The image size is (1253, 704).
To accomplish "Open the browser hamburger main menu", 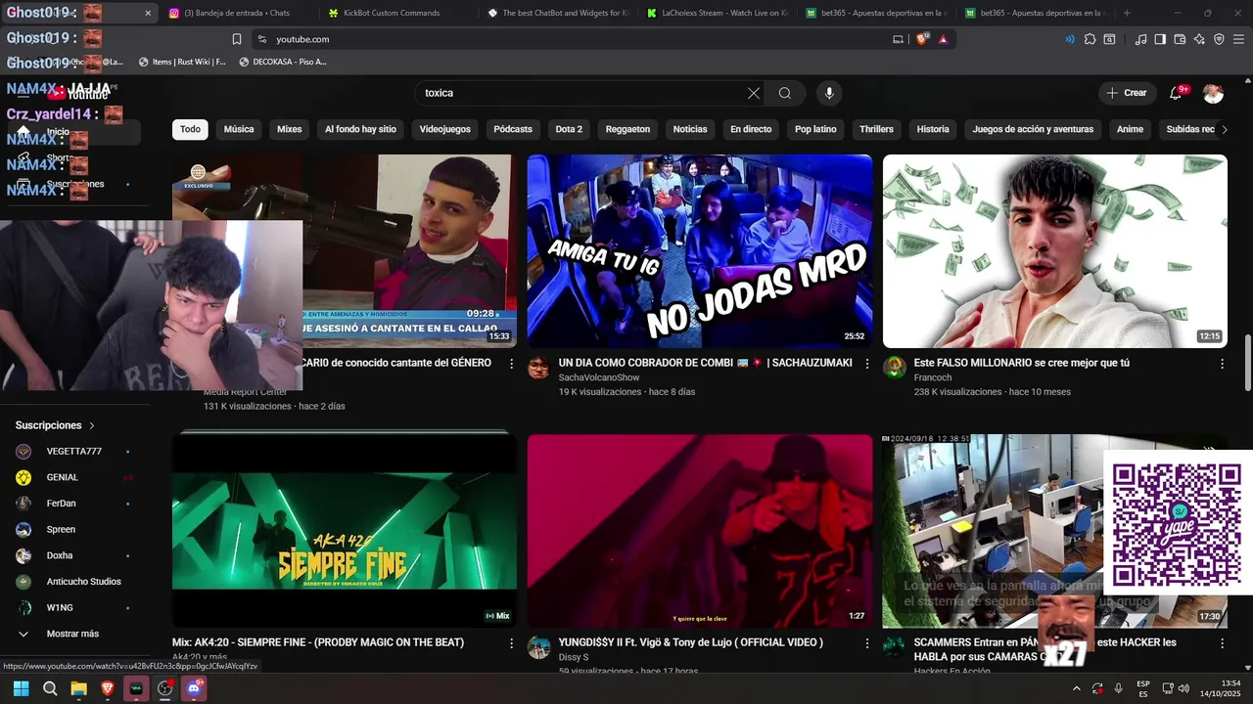I will 1238,39.
